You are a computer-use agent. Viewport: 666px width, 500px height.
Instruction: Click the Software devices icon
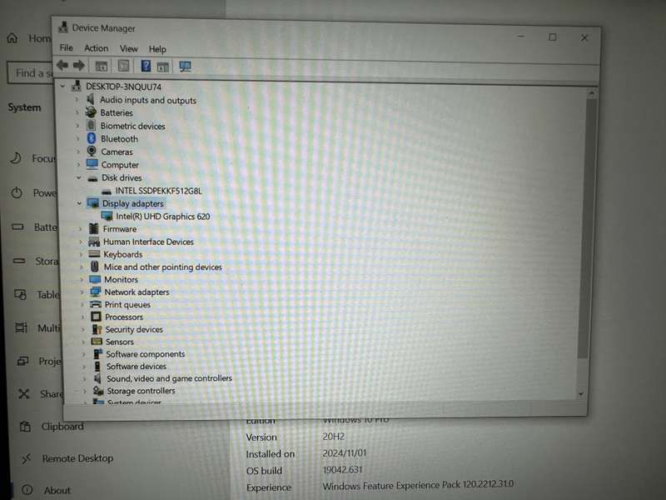[97, 366]
